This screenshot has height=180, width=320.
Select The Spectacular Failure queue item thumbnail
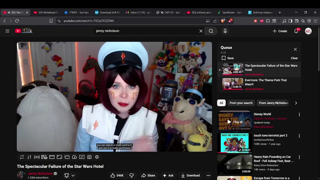click(x=232, y=69)
